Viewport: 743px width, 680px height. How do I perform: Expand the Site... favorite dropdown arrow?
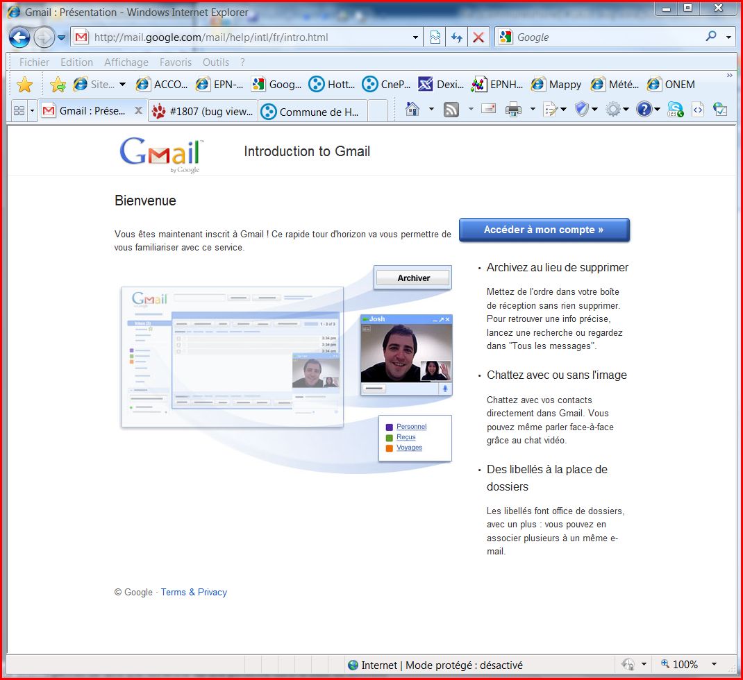click(x=123, y=85)
